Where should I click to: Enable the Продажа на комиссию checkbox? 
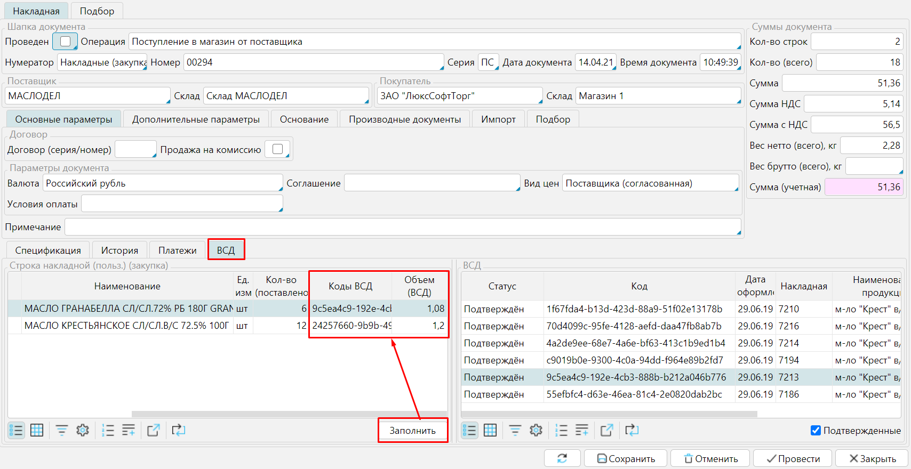coord(277,150)
